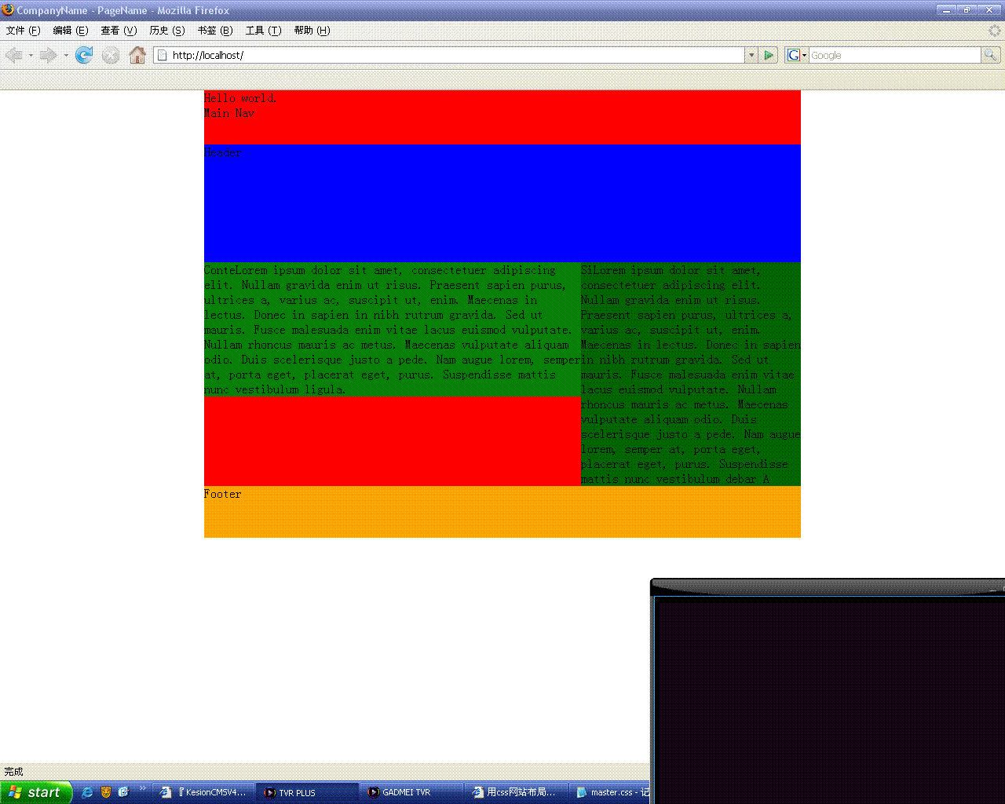Viewport: 1005px width, 804px height.
Task: Click the search magnifier icon in Google box
Action: pos(990,55)
